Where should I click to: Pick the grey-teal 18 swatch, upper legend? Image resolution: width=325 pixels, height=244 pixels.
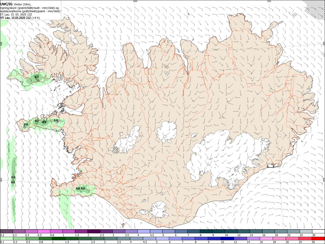click(281, 231)
